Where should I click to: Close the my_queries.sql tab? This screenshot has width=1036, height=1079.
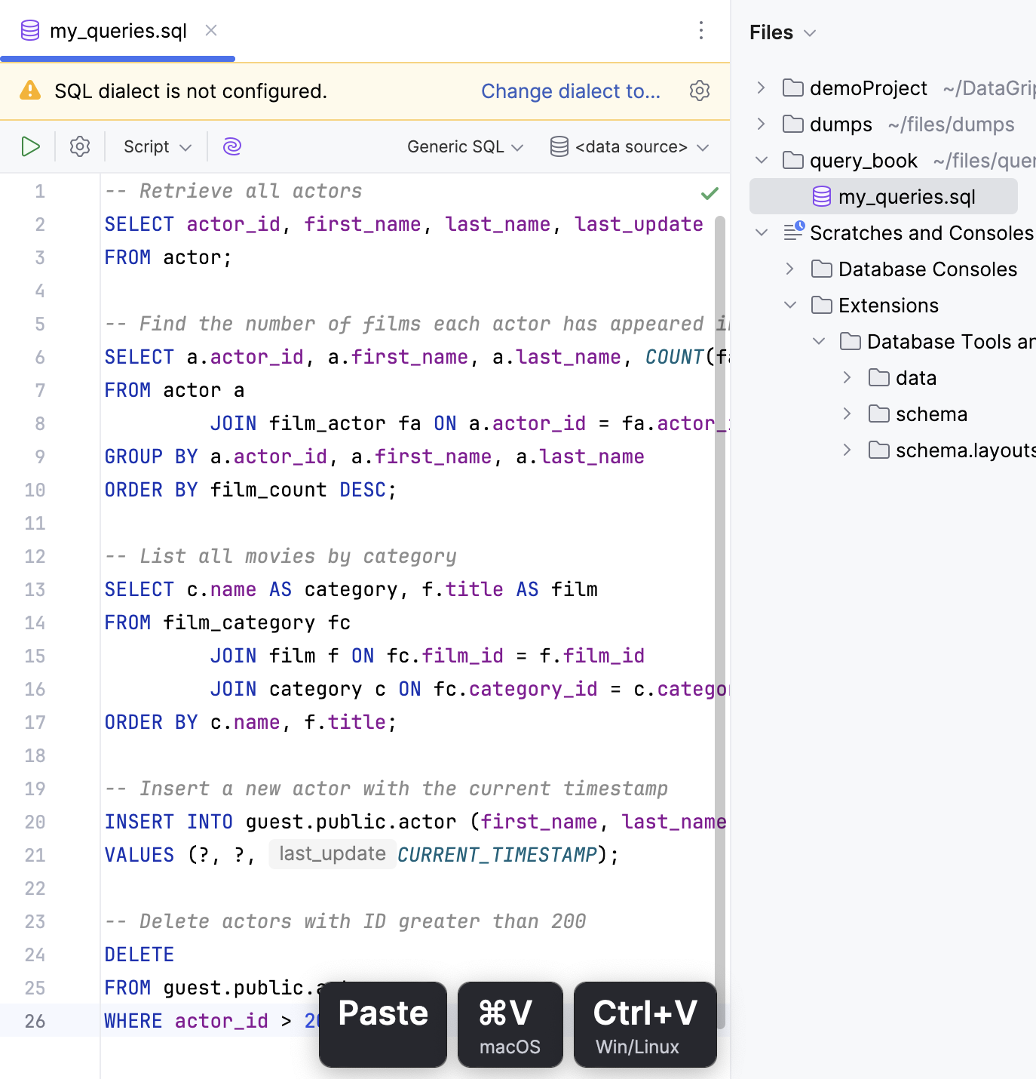click(x=211, y=30)
